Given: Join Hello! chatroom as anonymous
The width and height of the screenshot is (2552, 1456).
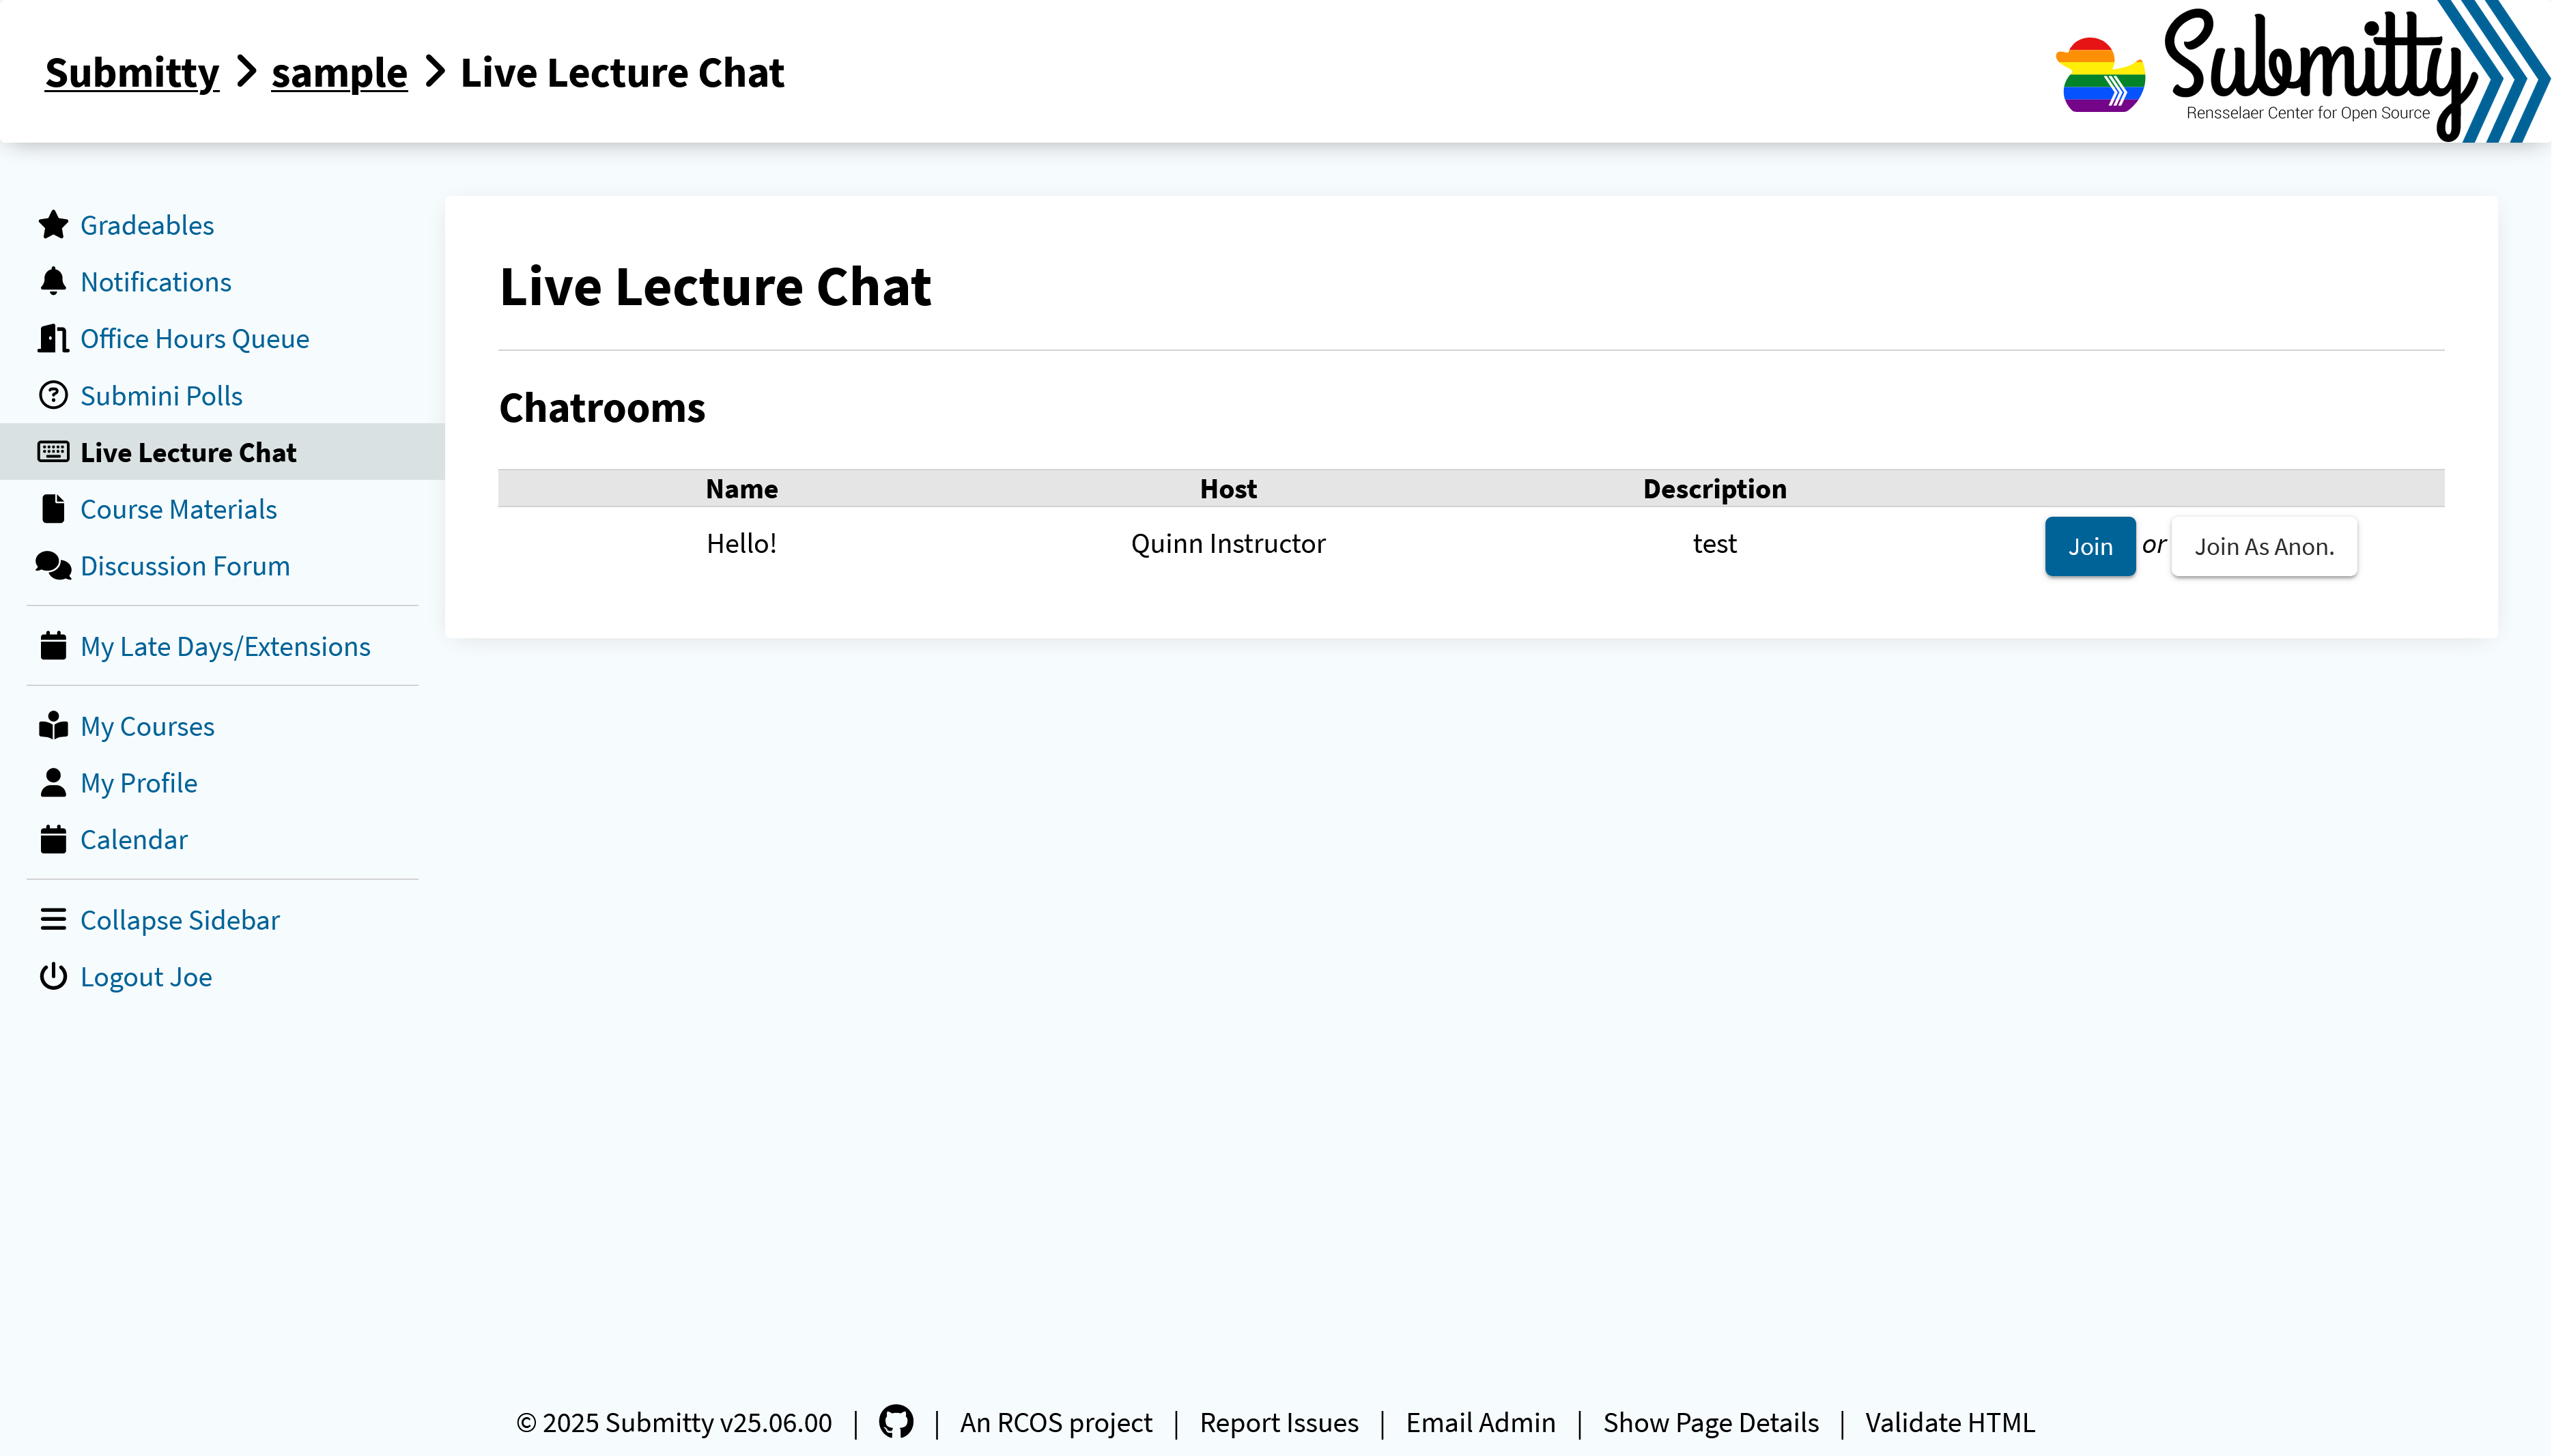Looking at the screenshot, I should click(x=2264, y=546).
